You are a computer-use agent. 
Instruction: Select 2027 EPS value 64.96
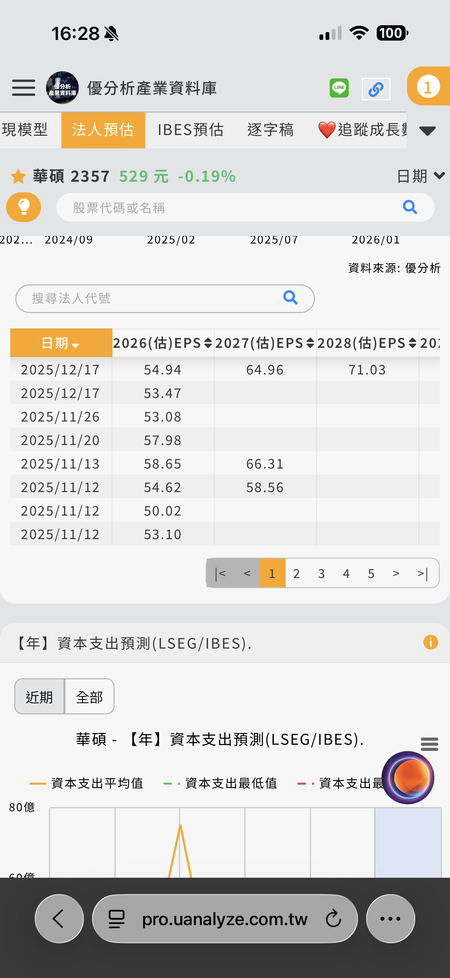click(x=265, y=369)
